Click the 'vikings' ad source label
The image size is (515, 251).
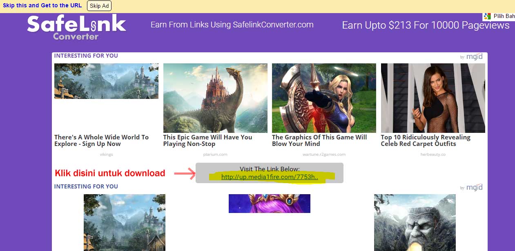[106, 155]
